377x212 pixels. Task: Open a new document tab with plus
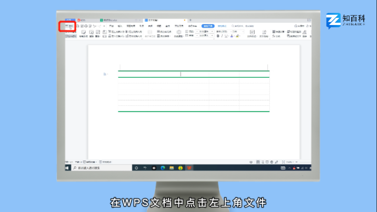tap(190, 20)
